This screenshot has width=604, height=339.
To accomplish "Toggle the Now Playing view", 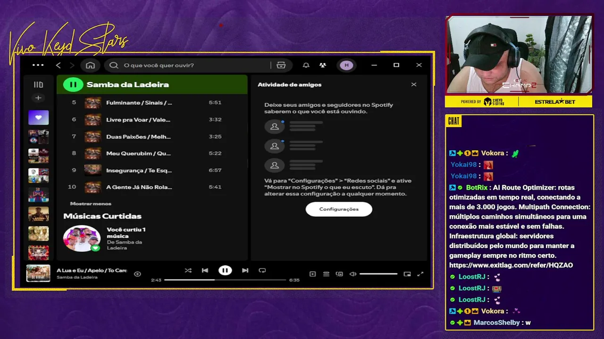I will 312,274.
